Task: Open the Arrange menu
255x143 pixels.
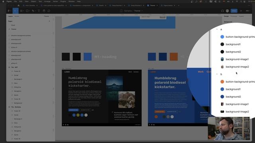Action: pos(47,2)
